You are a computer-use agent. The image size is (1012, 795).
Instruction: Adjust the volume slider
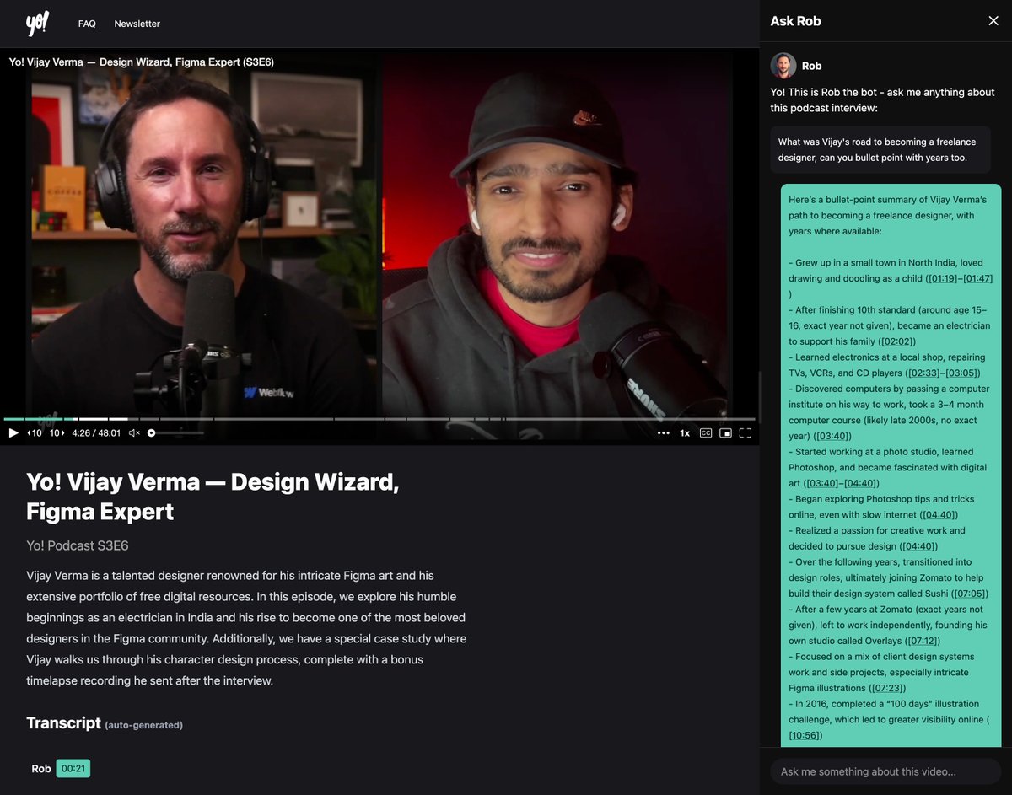(175, 433)
